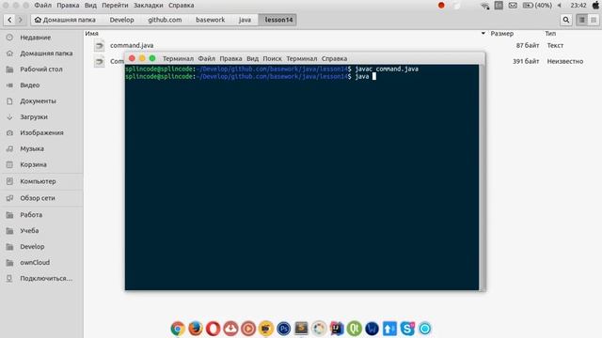Open the volume indicator in top bar
Screen dimensions: 602x338
[560, 6]
